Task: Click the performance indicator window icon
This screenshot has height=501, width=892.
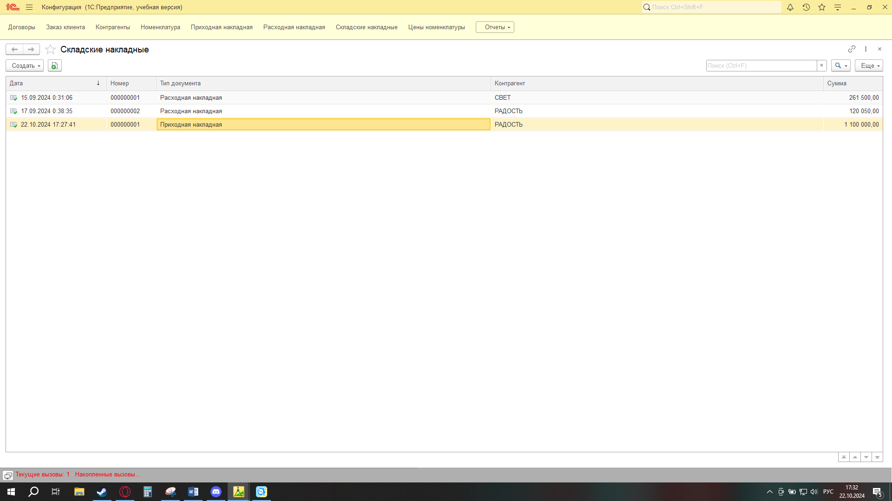Action: (8, 475)
